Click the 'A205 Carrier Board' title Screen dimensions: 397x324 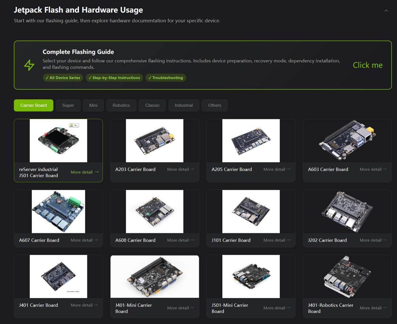(232, 169)
